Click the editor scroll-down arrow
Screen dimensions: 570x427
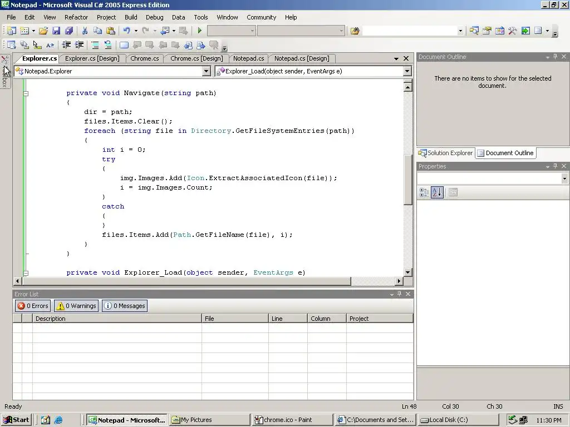click(407, 272)
